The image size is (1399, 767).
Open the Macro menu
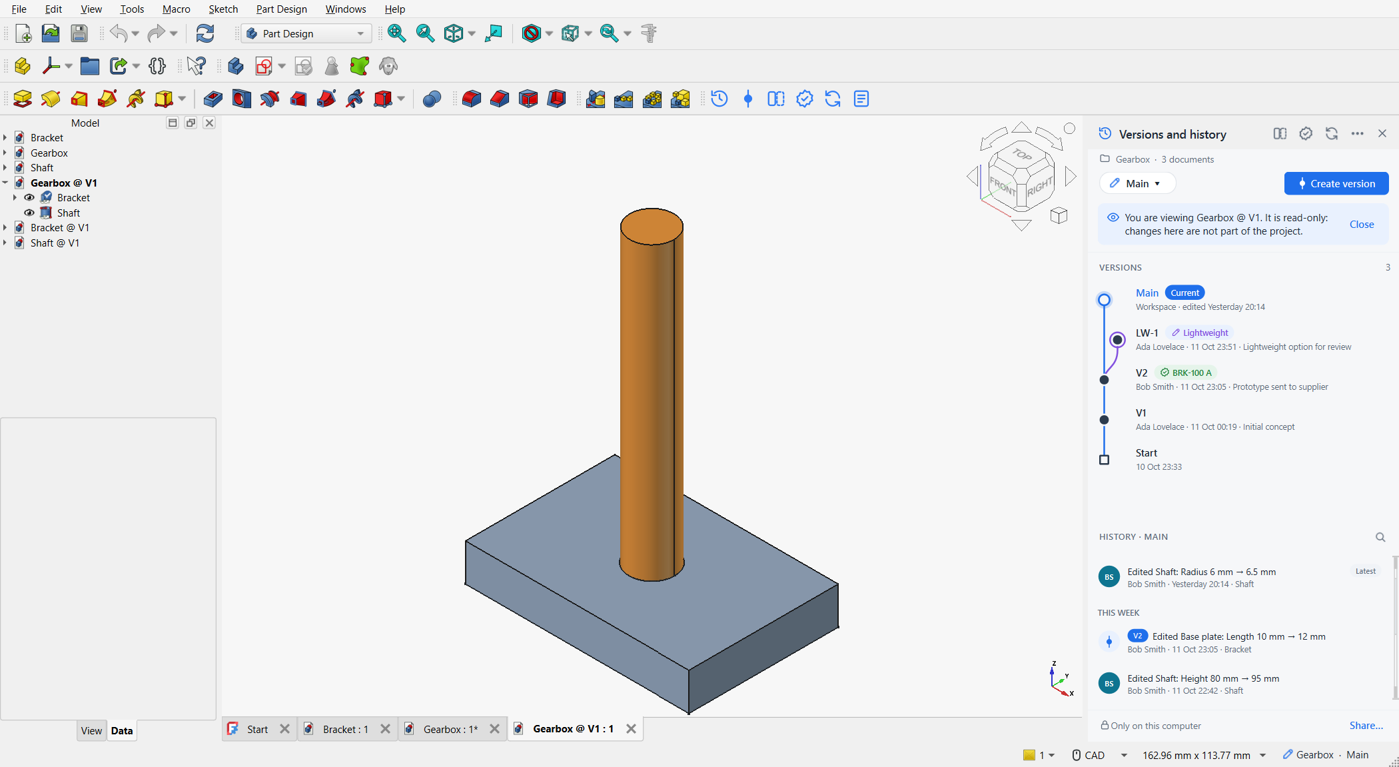click(176, 9)
